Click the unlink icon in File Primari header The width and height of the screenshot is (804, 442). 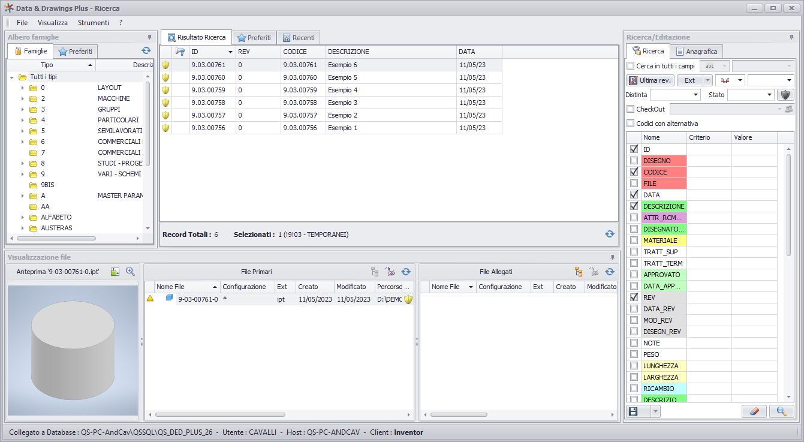(390, 272)
